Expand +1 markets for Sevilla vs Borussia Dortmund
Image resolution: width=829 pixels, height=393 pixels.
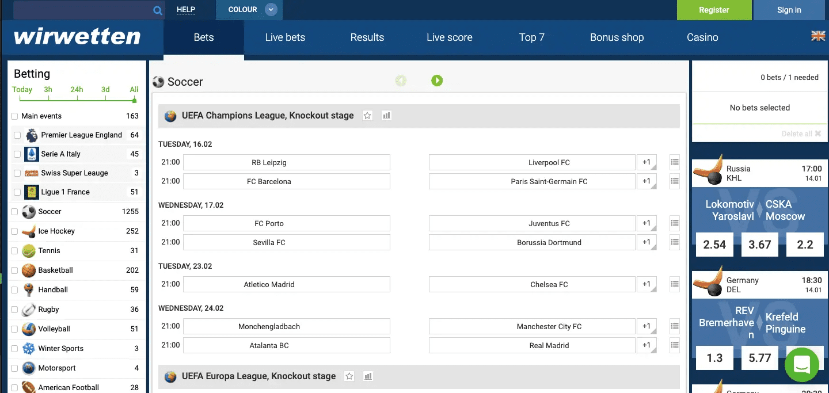coord(647,242)
